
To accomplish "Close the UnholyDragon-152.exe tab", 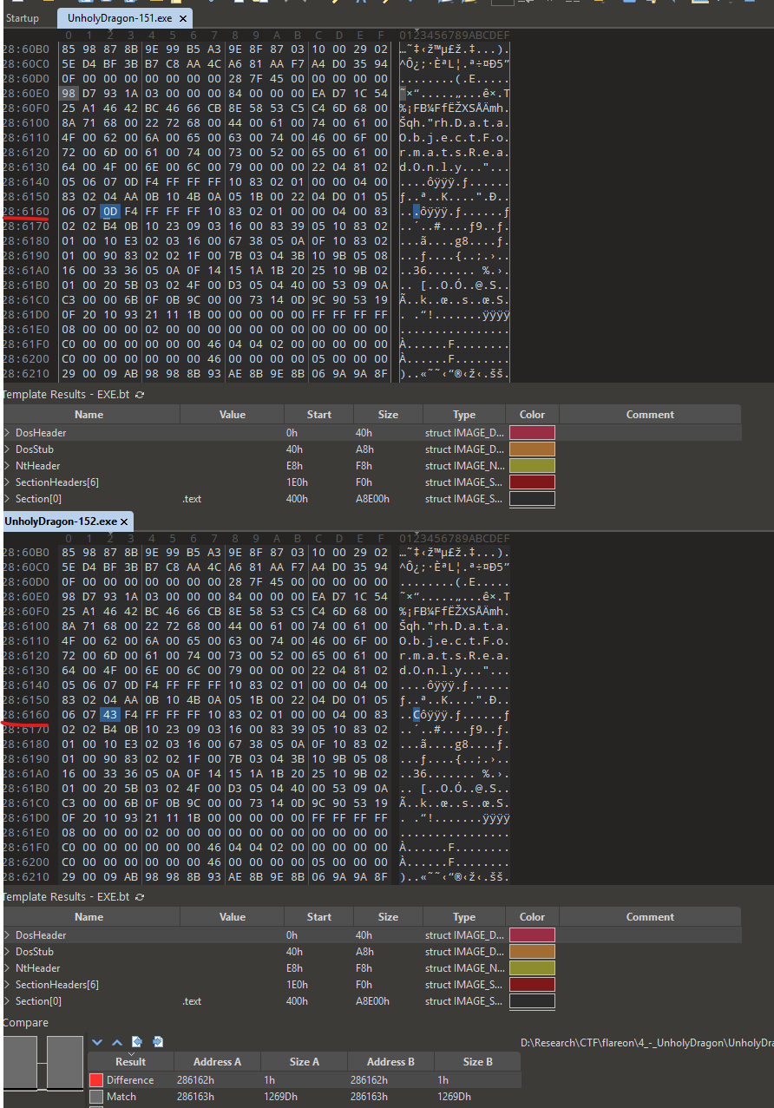I will (124, 521).
